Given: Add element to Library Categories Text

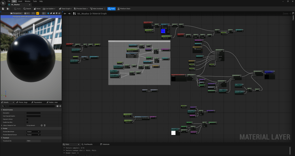Looking at the screenshot, I should (x=42, y=125).
